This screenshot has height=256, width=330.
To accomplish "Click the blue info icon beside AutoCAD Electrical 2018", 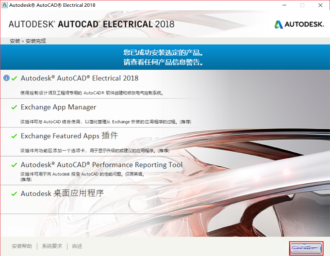I will tap(6, 78).
